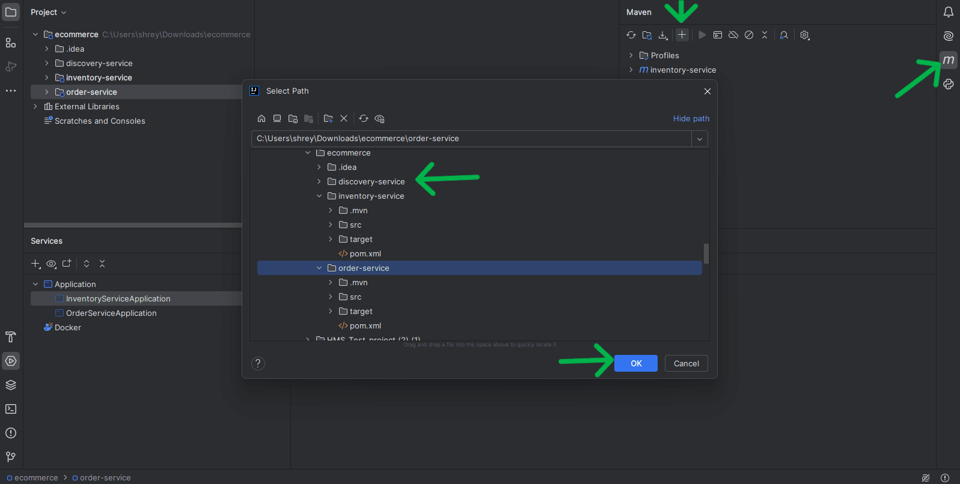Click Open in New Tab in Services toolbar
The height and width of the screenshot is (484, 960).
67,264
